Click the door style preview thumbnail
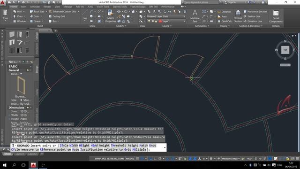This screenshot has height=169, width=300. point(21,85)
